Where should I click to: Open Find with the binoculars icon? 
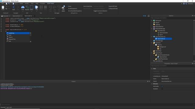23,7
